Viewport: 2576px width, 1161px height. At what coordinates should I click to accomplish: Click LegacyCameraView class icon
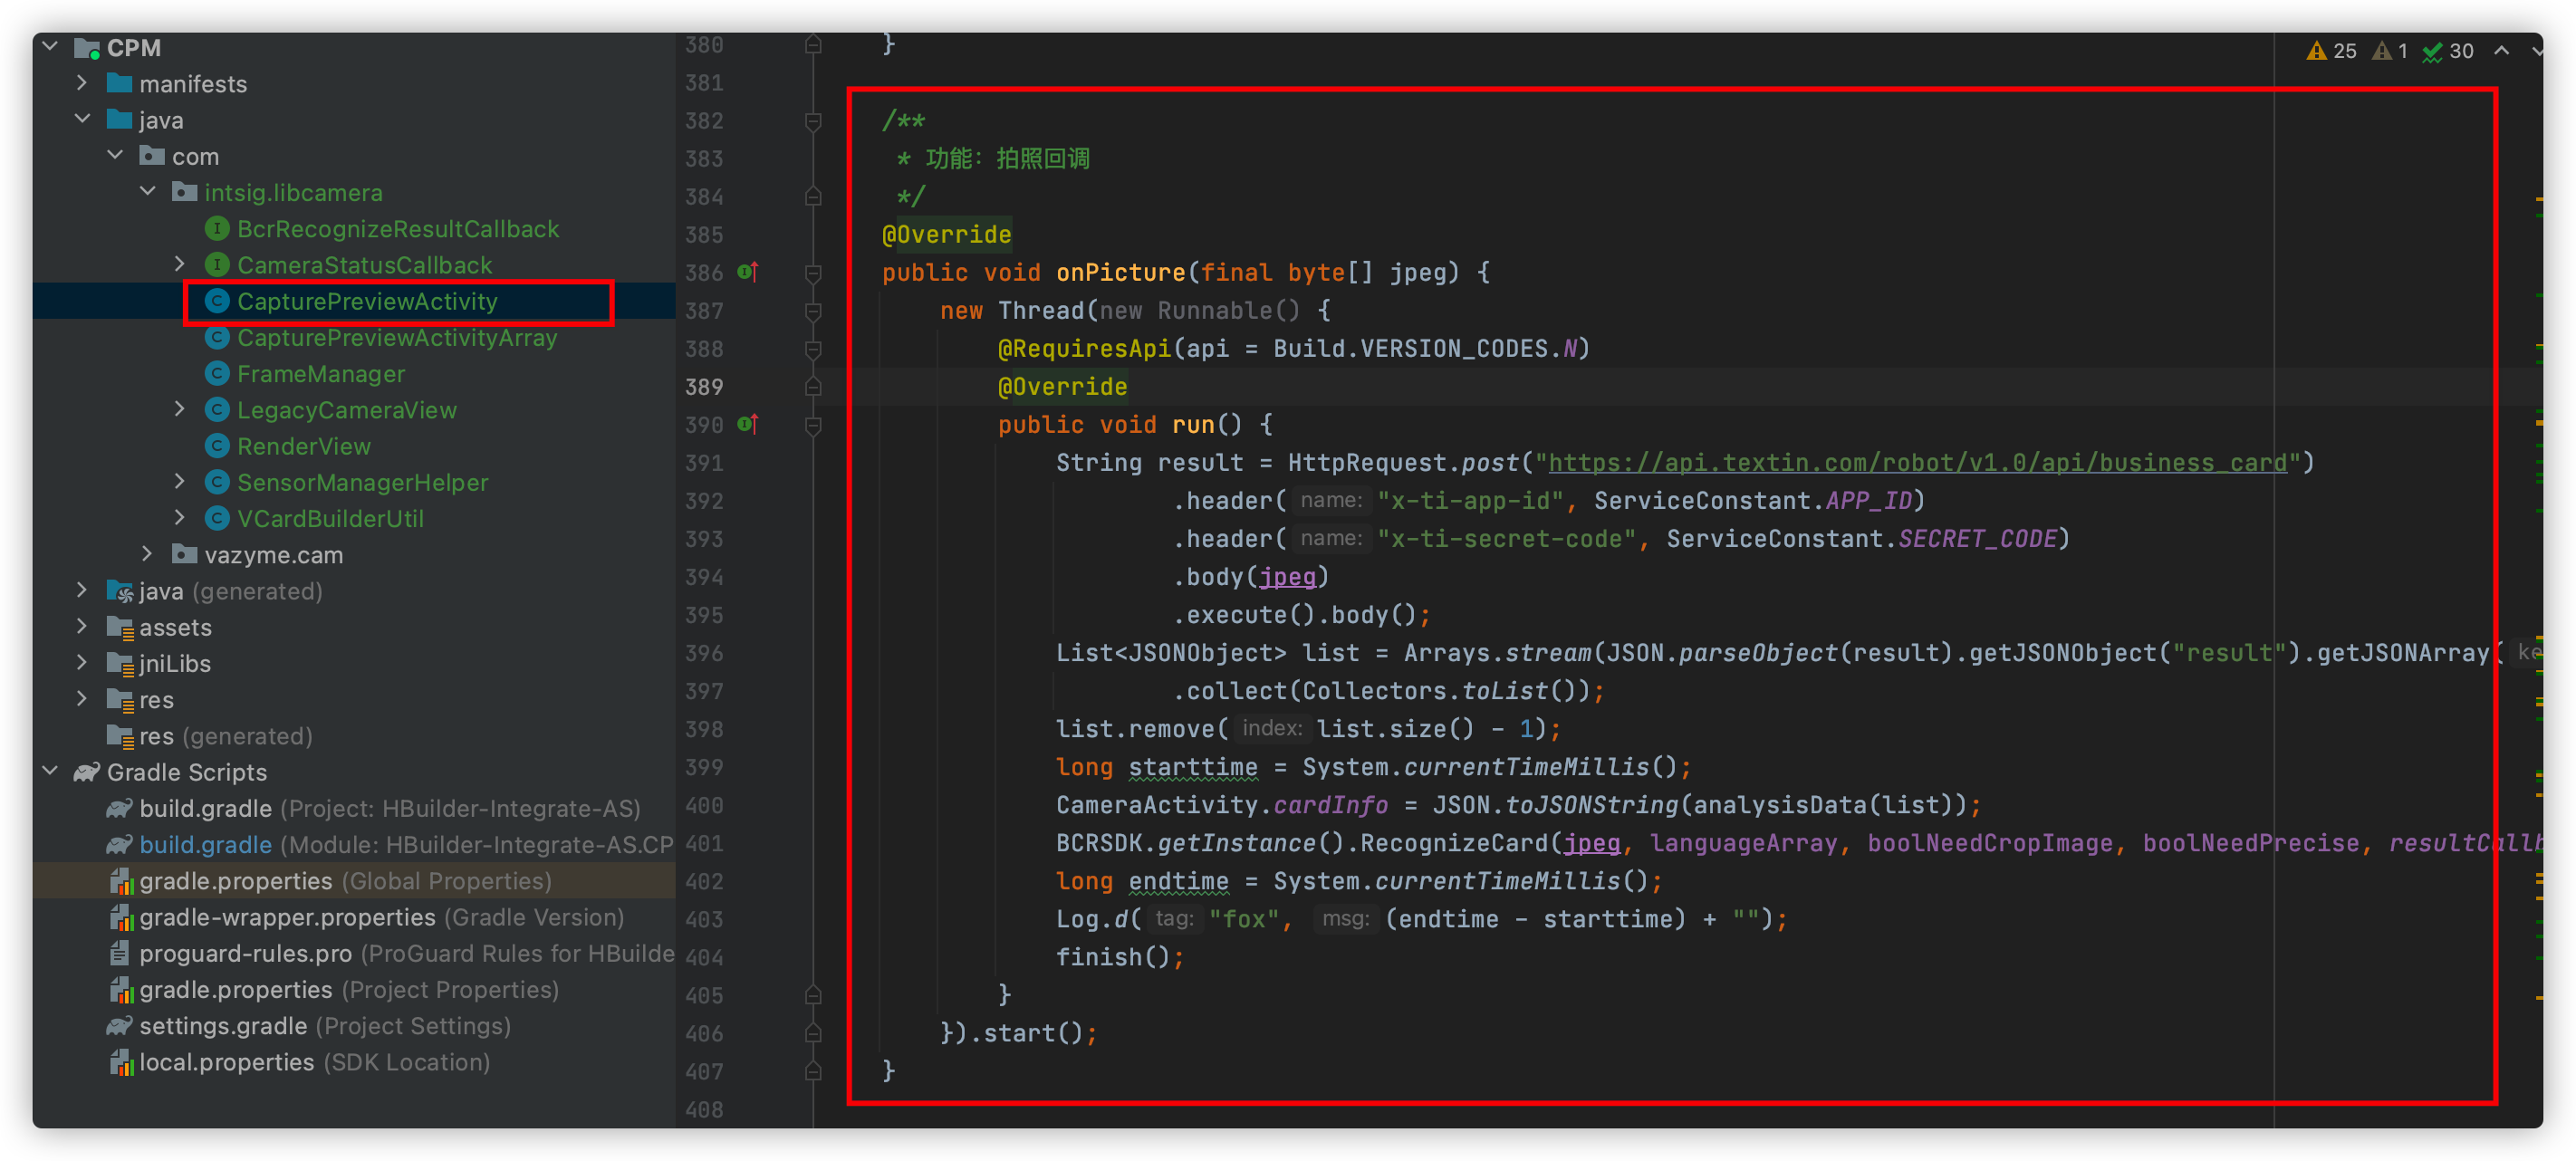217,410
